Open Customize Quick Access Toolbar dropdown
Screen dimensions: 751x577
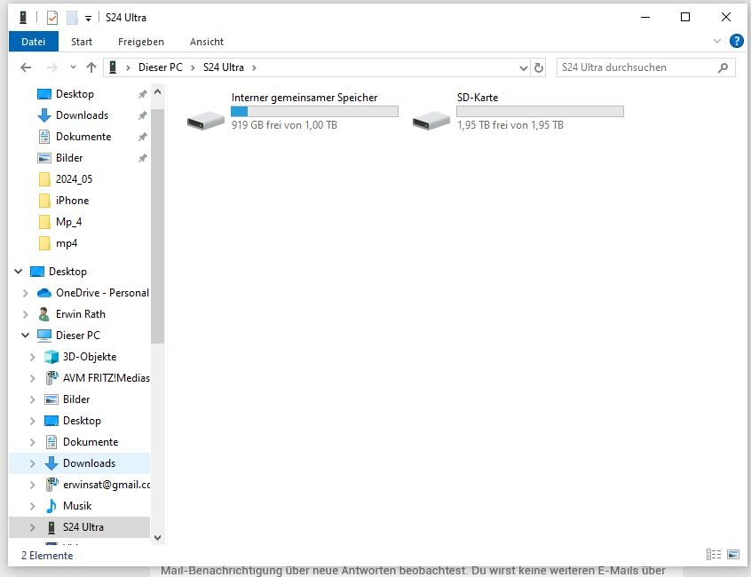pyautogui.click(x=88, y=18)
